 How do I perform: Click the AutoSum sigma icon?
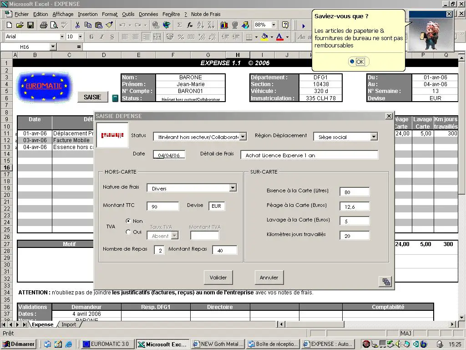click(x=179, y=26)
